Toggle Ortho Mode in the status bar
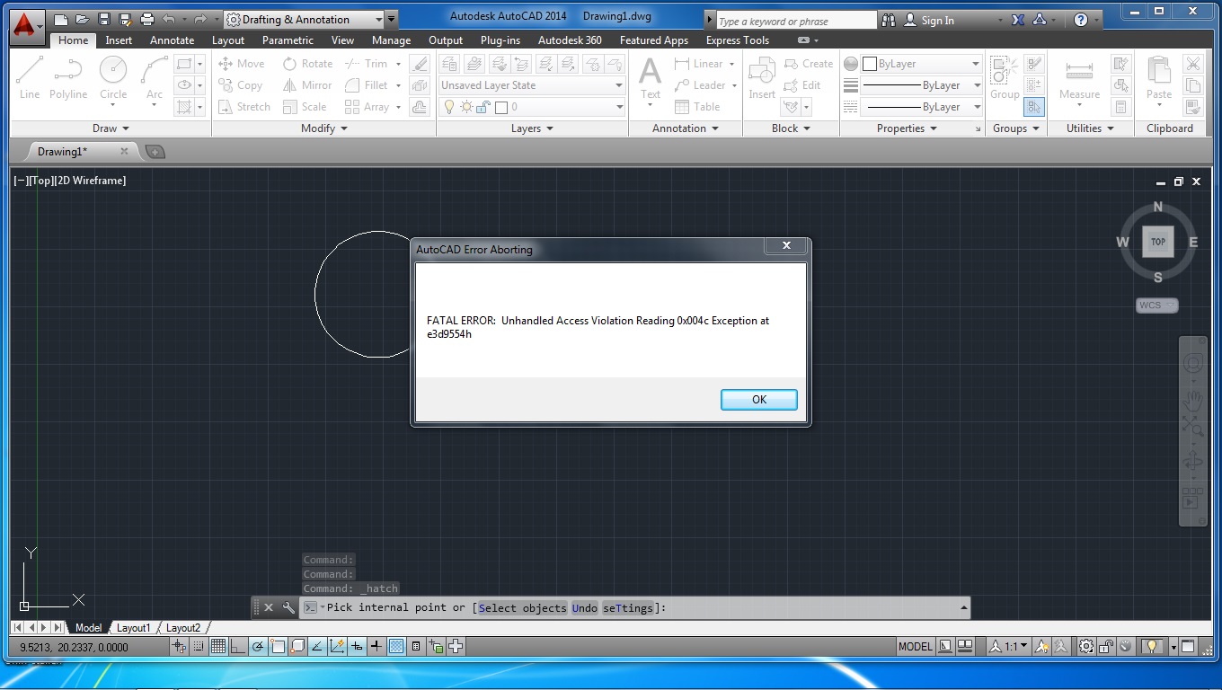Image resolution: width=1222 pixels, height=690 pixels. tap(238, 646)
